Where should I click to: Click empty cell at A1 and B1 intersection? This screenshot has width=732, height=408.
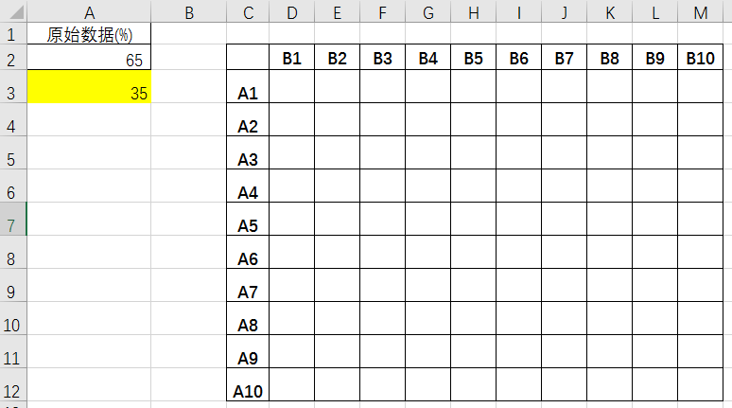292,86
